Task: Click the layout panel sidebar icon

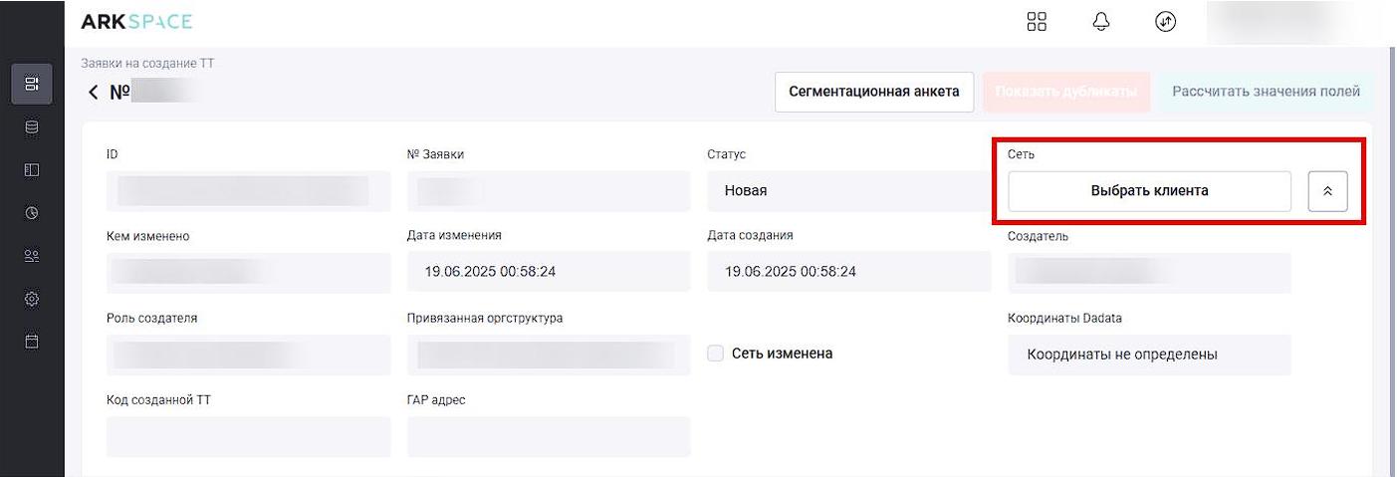Action: tap(31, 170)
